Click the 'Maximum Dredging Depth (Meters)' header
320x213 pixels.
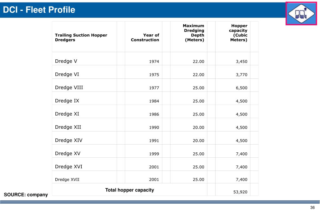pyautogui.click(x=193, y=33)
